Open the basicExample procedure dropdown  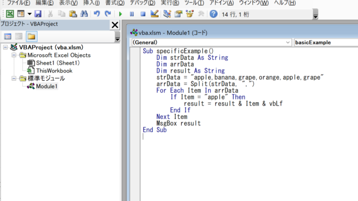pyautogui.click(x=326, y=42)
